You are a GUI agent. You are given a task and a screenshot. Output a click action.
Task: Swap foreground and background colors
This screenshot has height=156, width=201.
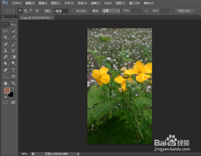pos(13,88)
